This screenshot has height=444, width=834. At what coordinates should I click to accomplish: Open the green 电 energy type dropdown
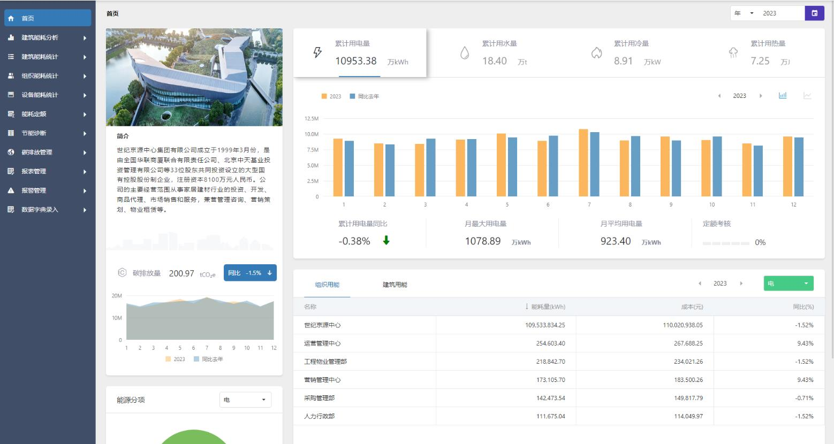click(x=788, y=284)
